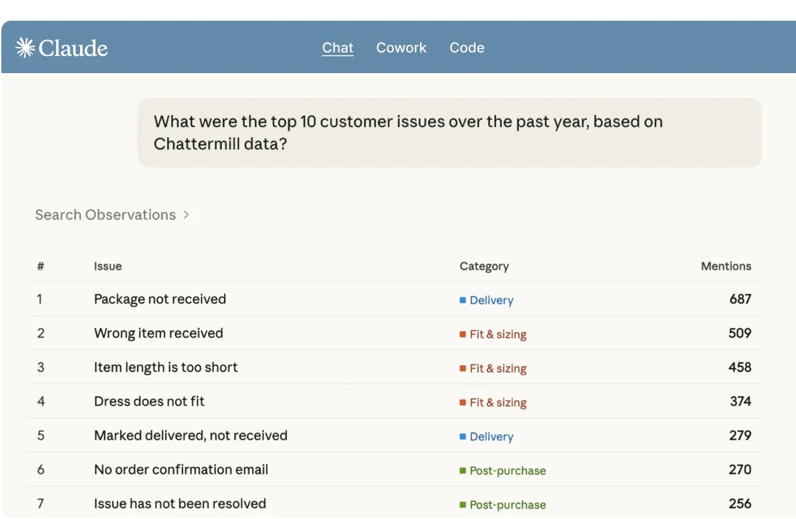The image size is (796, 519).
Task: Click orange square beside Fit & sizing in row 2
Action: (462, 334)
